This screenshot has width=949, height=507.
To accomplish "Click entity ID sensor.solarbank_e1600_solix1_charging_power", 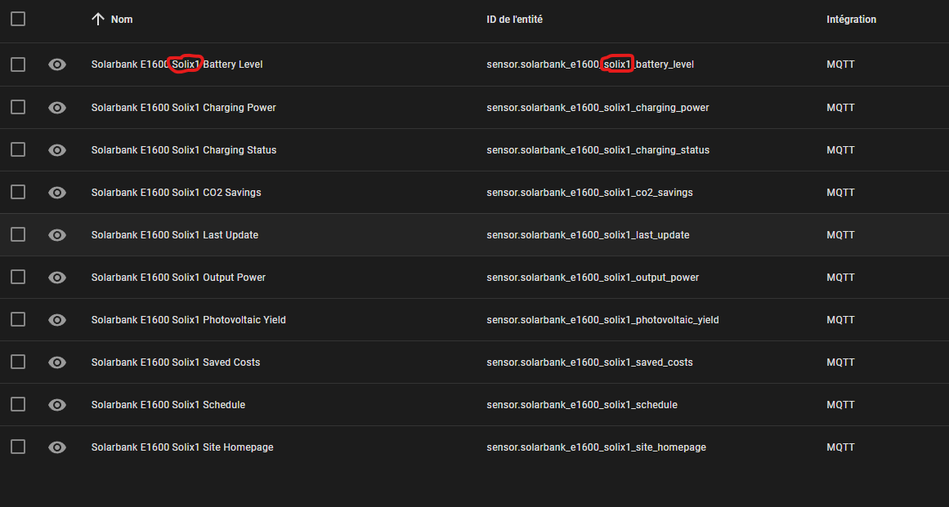I will pyautogui.click(x=598, y=108).
